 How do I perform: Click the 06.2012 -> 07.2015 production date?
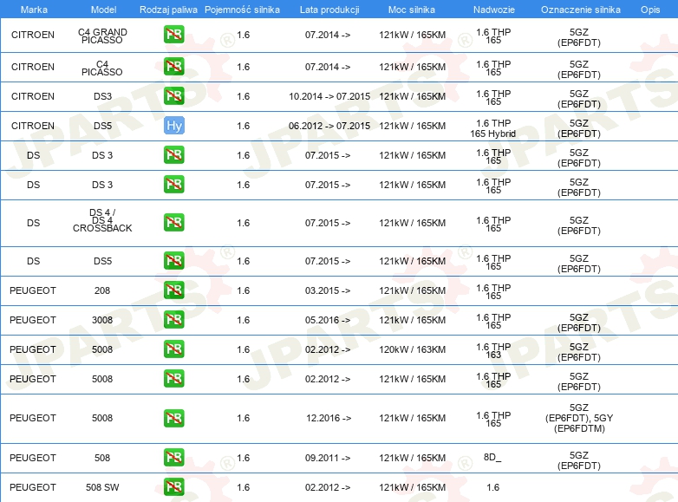(x=329, y=126)
